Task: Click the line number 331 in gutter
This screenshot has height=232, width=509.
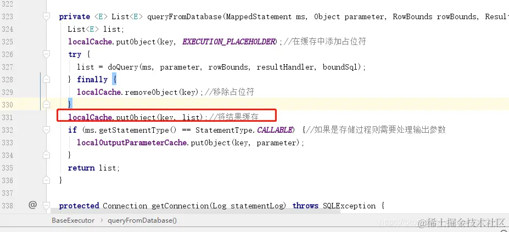Action: pyautogui.click(x=7, y=117)
